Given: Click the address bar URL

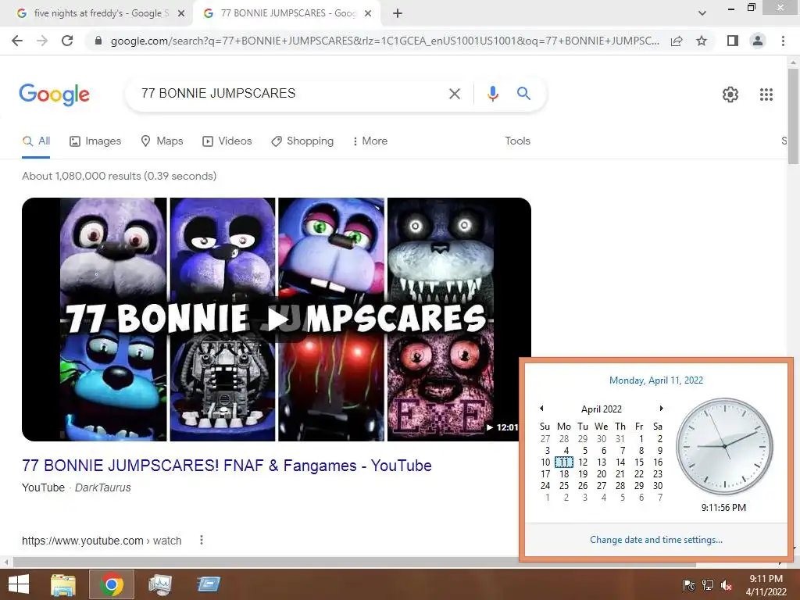Looking at the screenshot, I should click(x=384, y=41).
